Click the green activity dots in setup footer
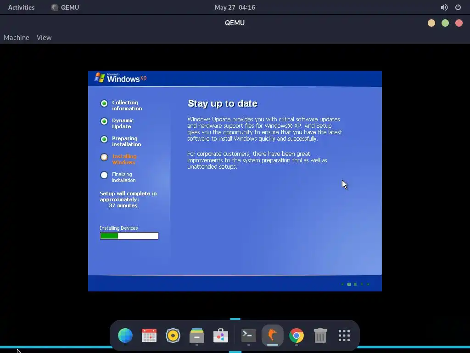This screenshot has height=353, width=470. tap(356, 284)
